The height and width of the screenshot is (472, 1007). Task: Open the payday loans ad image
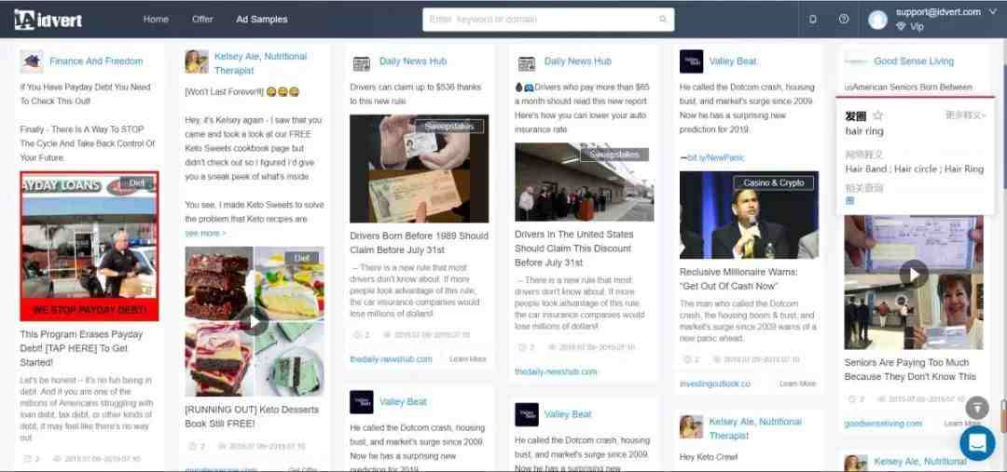tap(90, 247)
